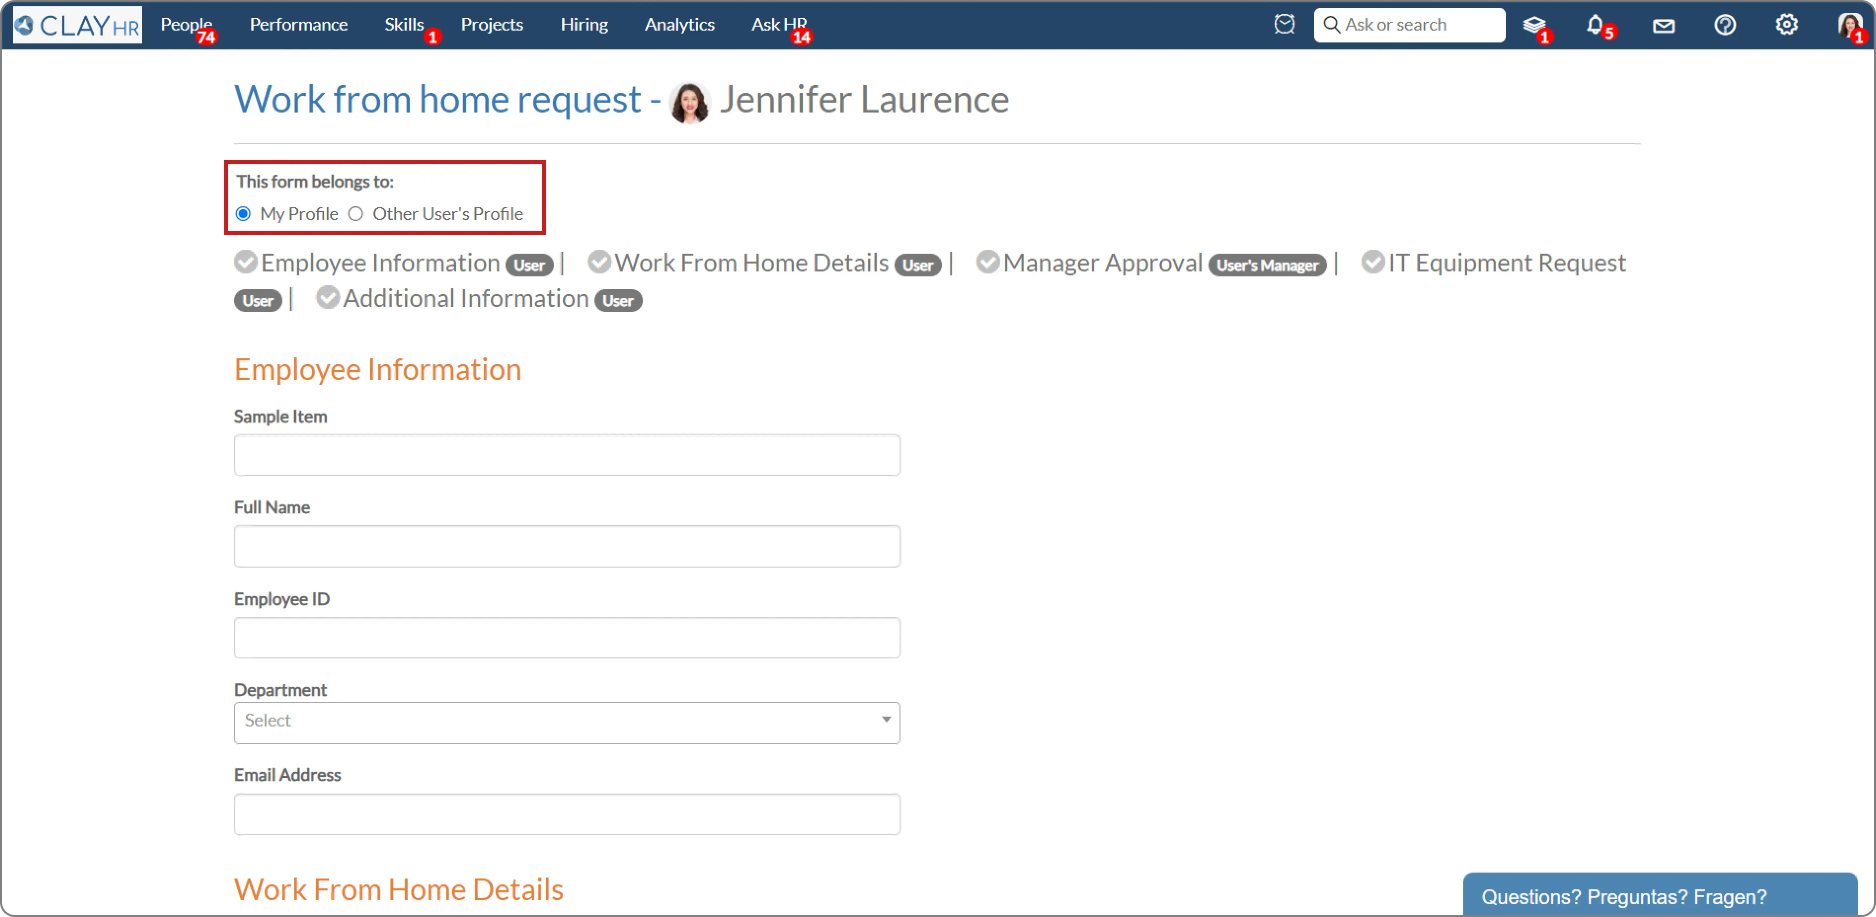Open the People menu
This screenshot has width=1876, height=917.
186,25
